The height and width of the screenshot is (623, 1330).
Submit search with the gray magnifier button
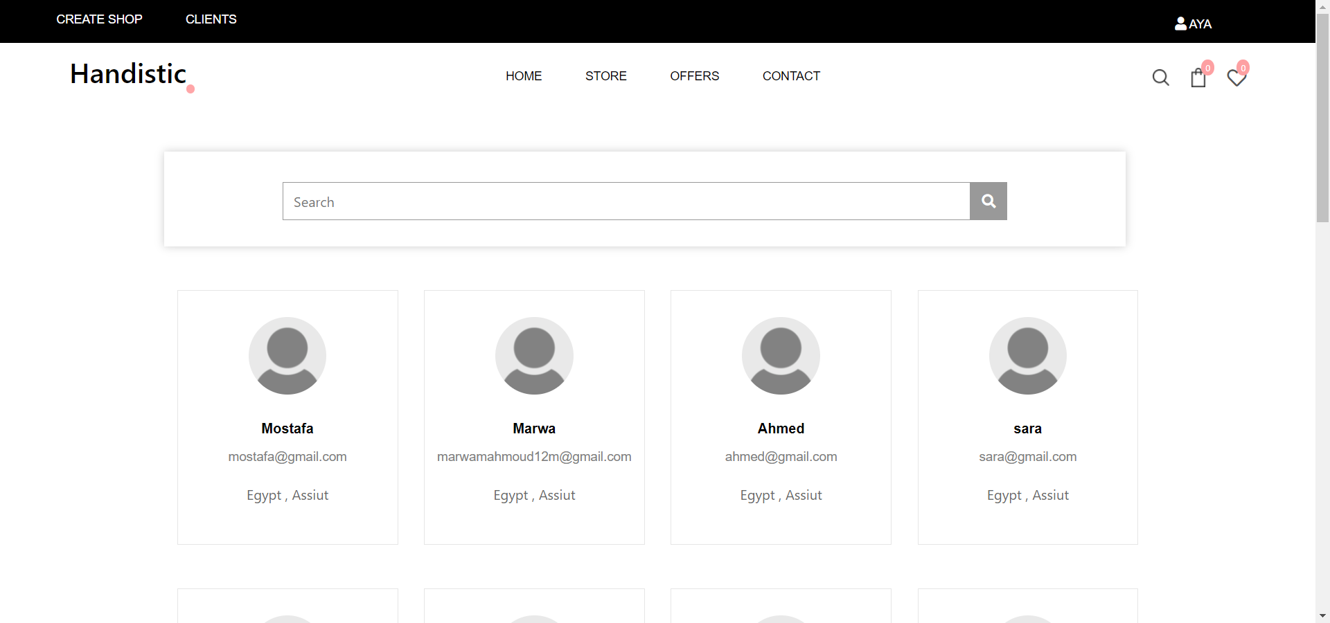[988, 201]
